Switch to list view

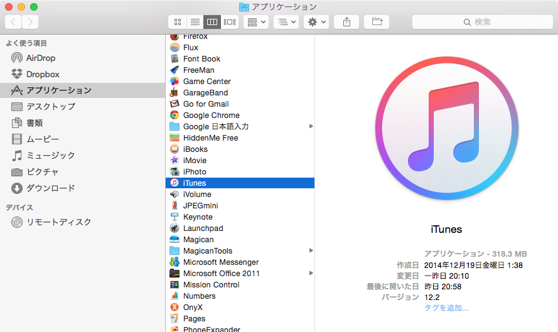click(x=195, y=22)
